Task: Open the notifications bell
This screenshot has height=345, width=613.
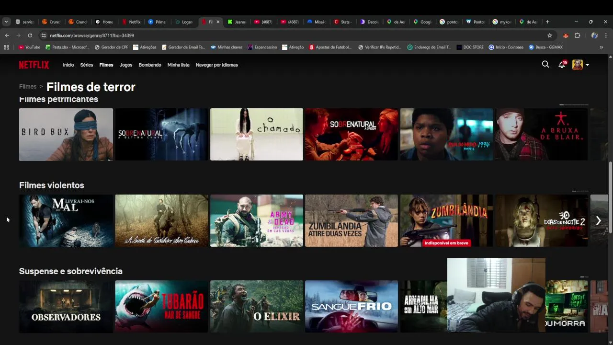Action: (x=562, y=64)
